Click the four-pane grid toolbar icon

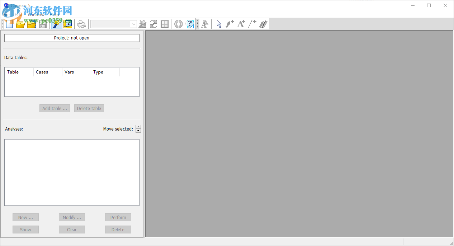pyautogui.click(x=165, y=24)
